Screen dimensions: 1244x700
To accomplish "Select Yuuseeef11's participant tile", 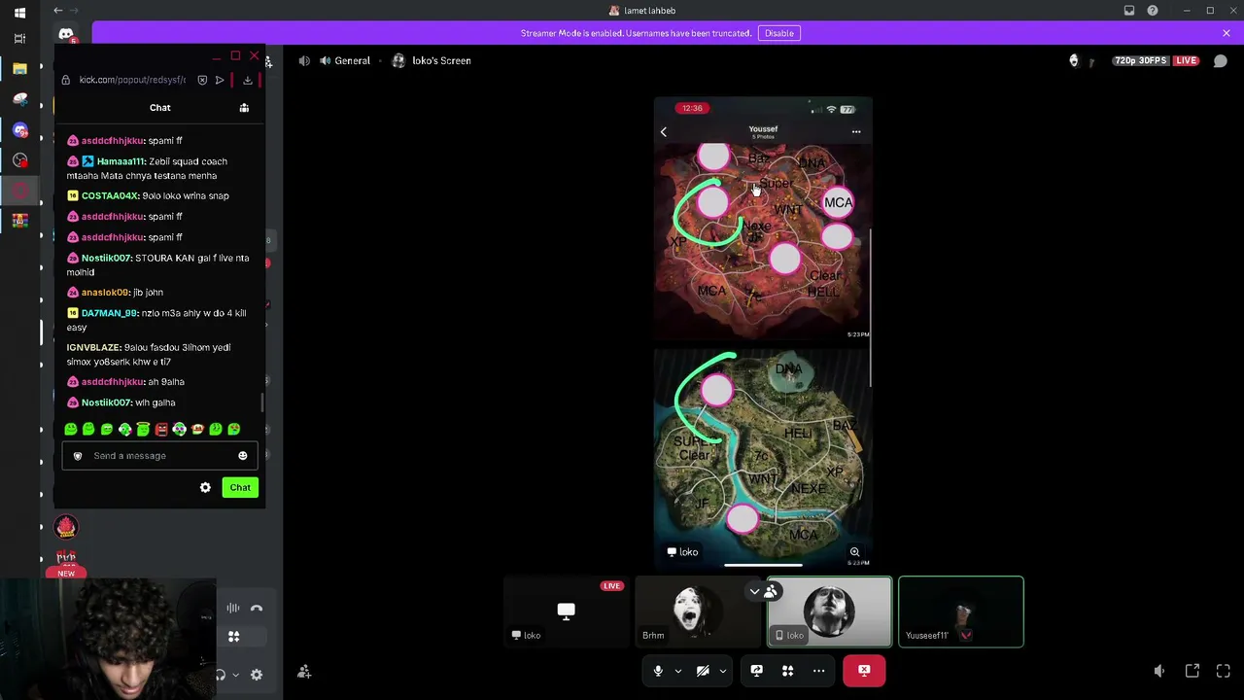I will click(961, 612).
